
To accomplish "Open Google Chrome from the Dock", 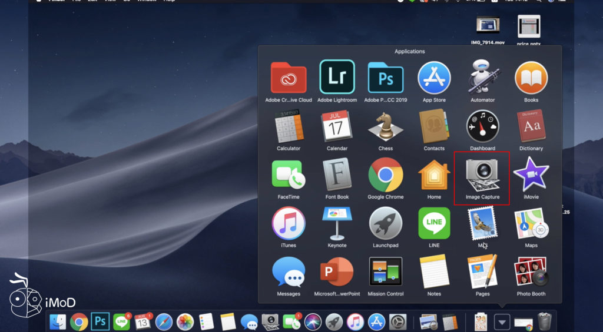I will [79, 321].
